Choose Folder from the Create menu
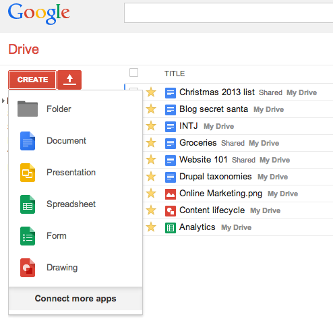This screenshot has height=319, width=333. coord(75,109)
